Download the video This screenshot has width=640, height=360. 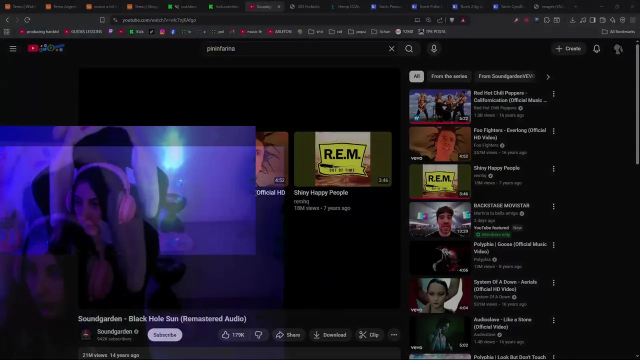point(329,335)
